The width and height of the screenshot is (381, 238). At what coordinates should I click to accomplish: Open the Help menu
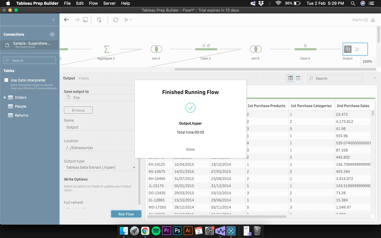click(126, 3)
